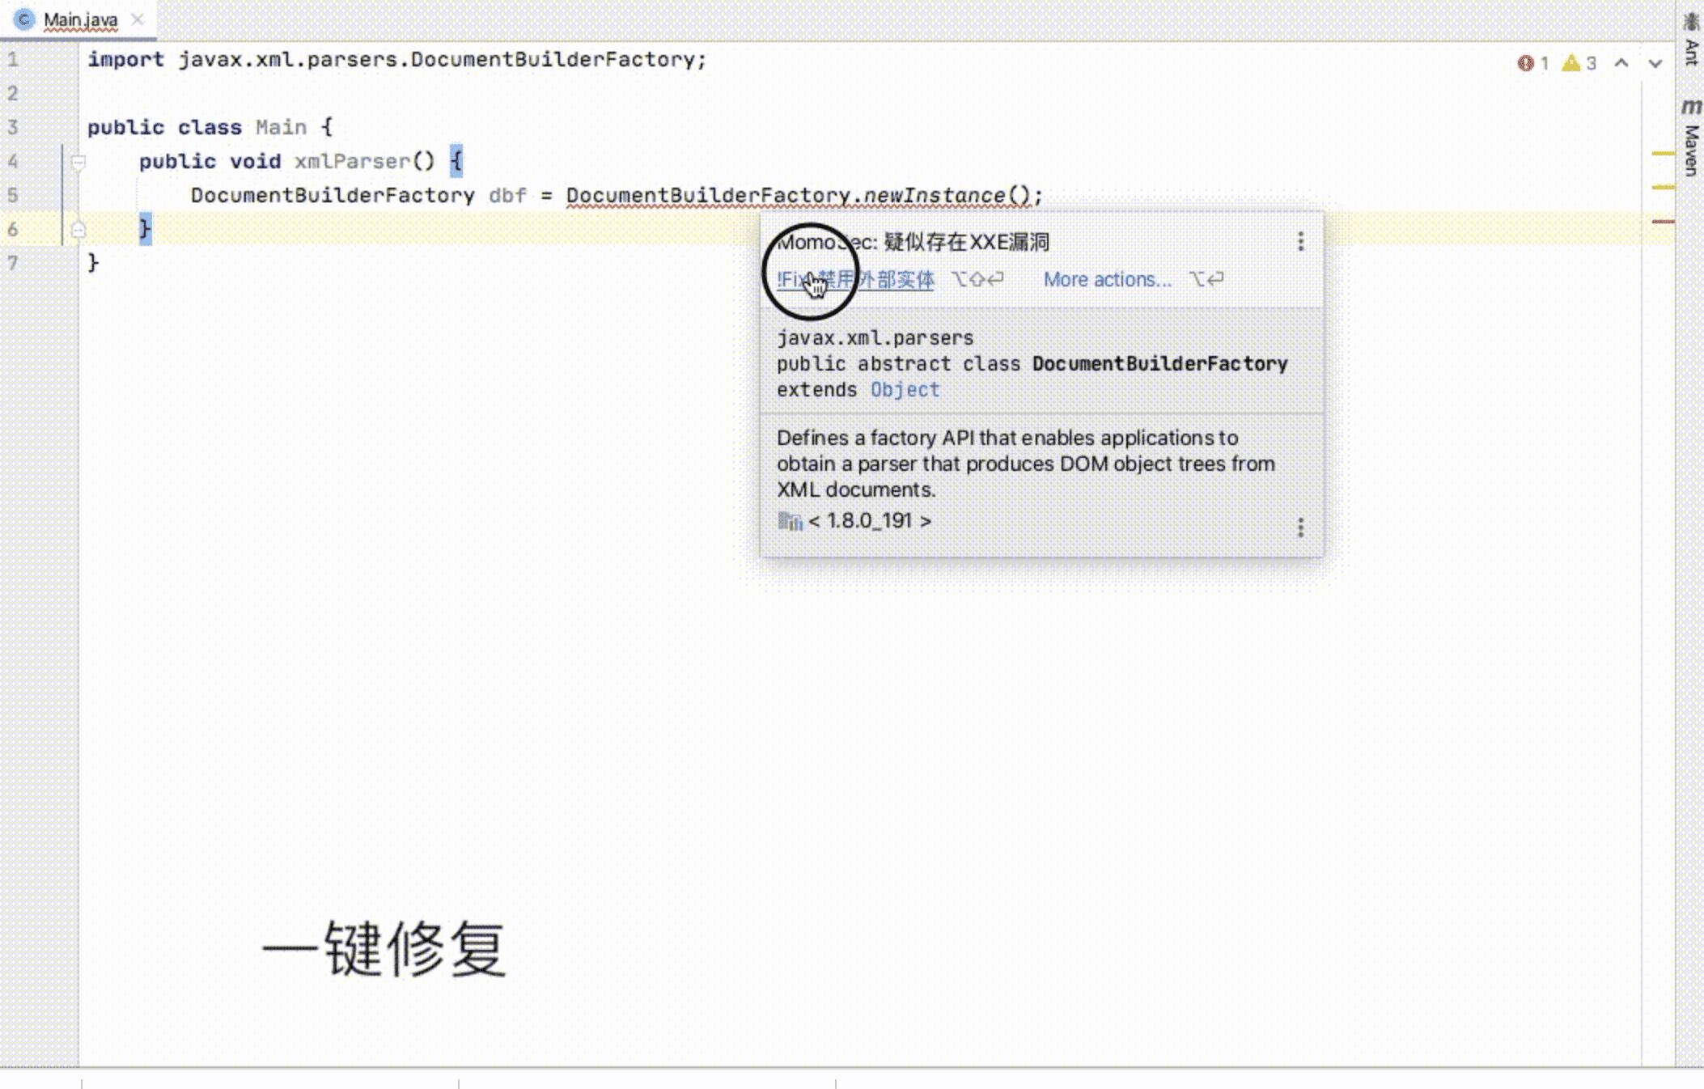Screen dimensions: 1704x1089
Task: Click the top yellow warning stripe marker
Action: [1663, 153]
